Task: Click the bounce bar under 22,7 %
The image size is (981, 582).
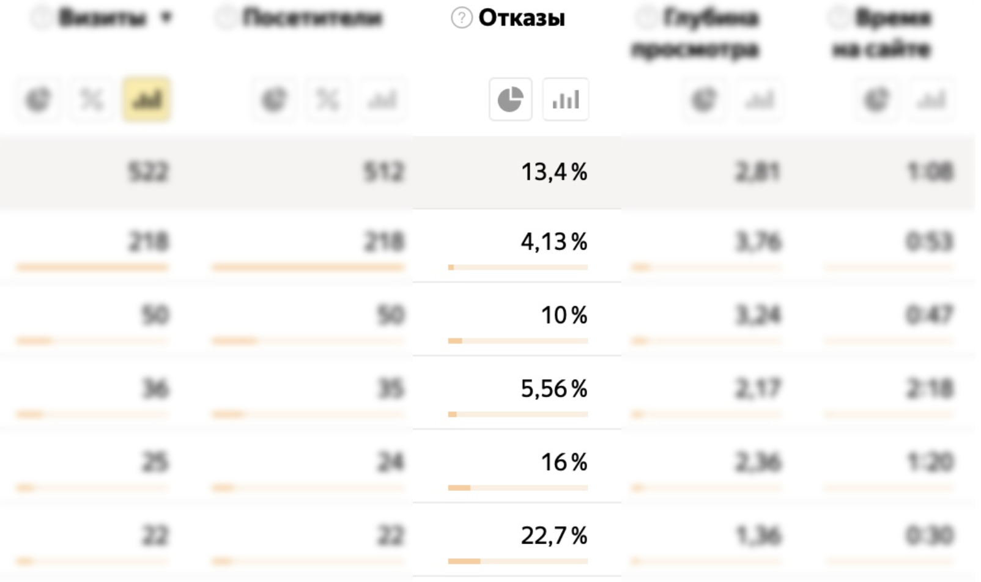Action: point(518,561)
